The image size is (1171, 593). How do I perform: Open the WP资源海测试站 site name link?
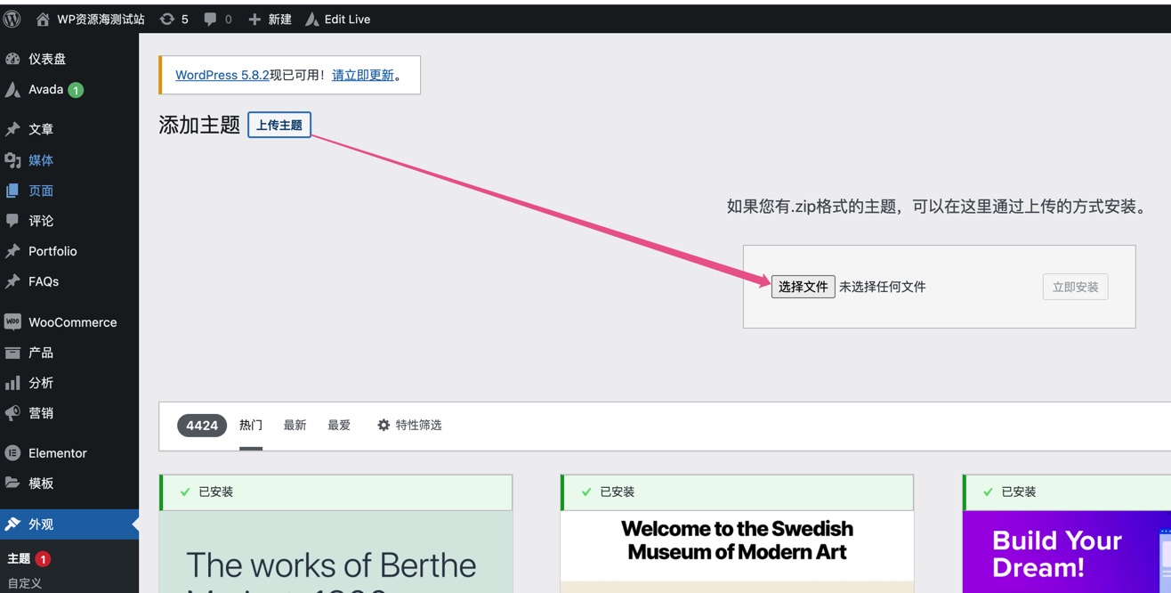point(101,19)
